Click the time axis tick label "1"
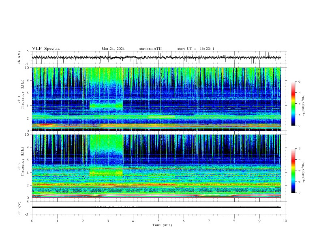Viewport: 321px width, 248px height. coord(57,221)
